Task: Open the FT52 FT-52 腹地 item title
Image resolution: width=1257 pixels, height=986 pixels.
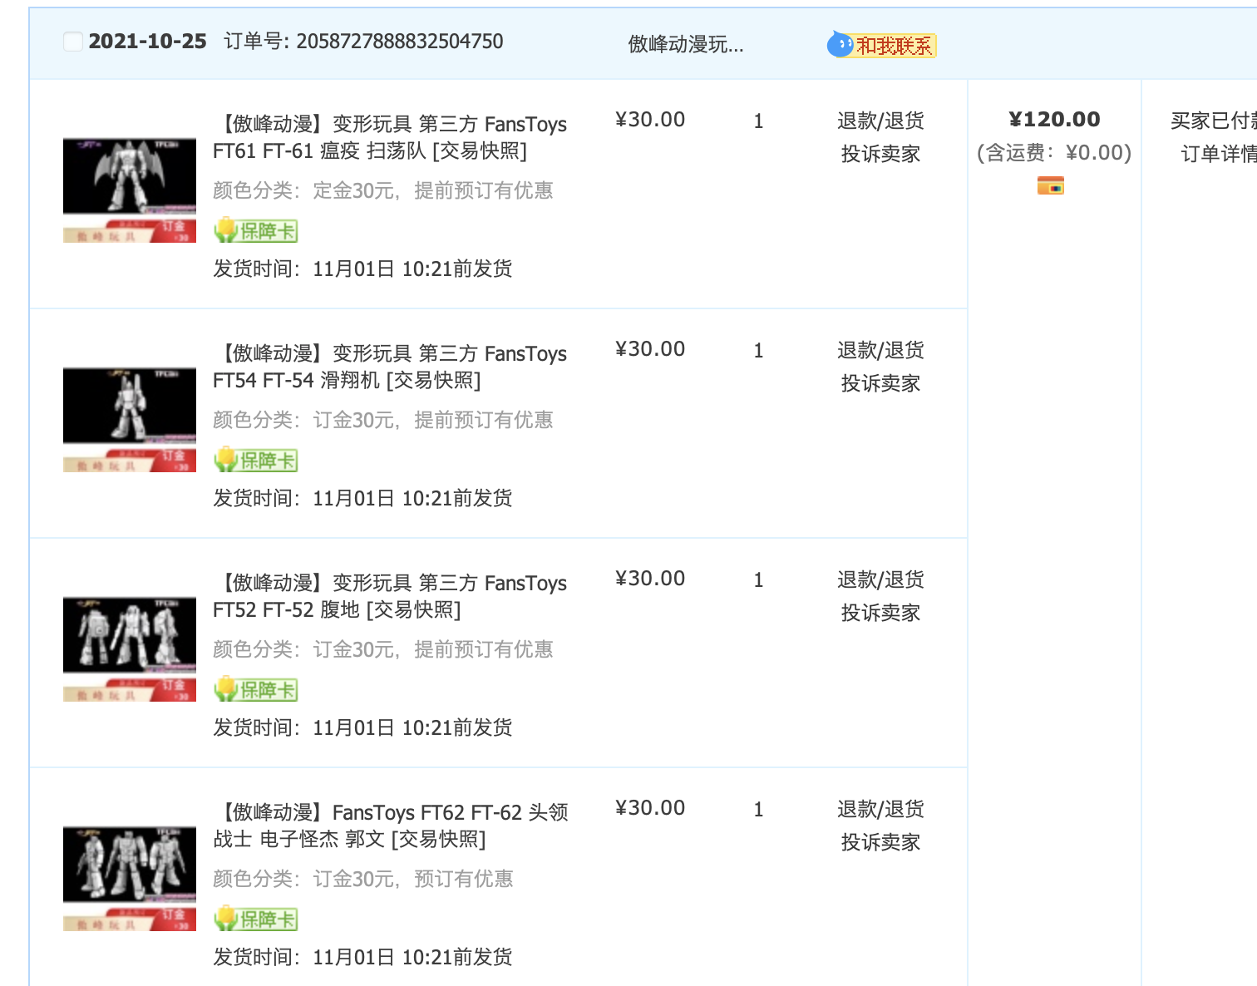Action: point(390,596)
